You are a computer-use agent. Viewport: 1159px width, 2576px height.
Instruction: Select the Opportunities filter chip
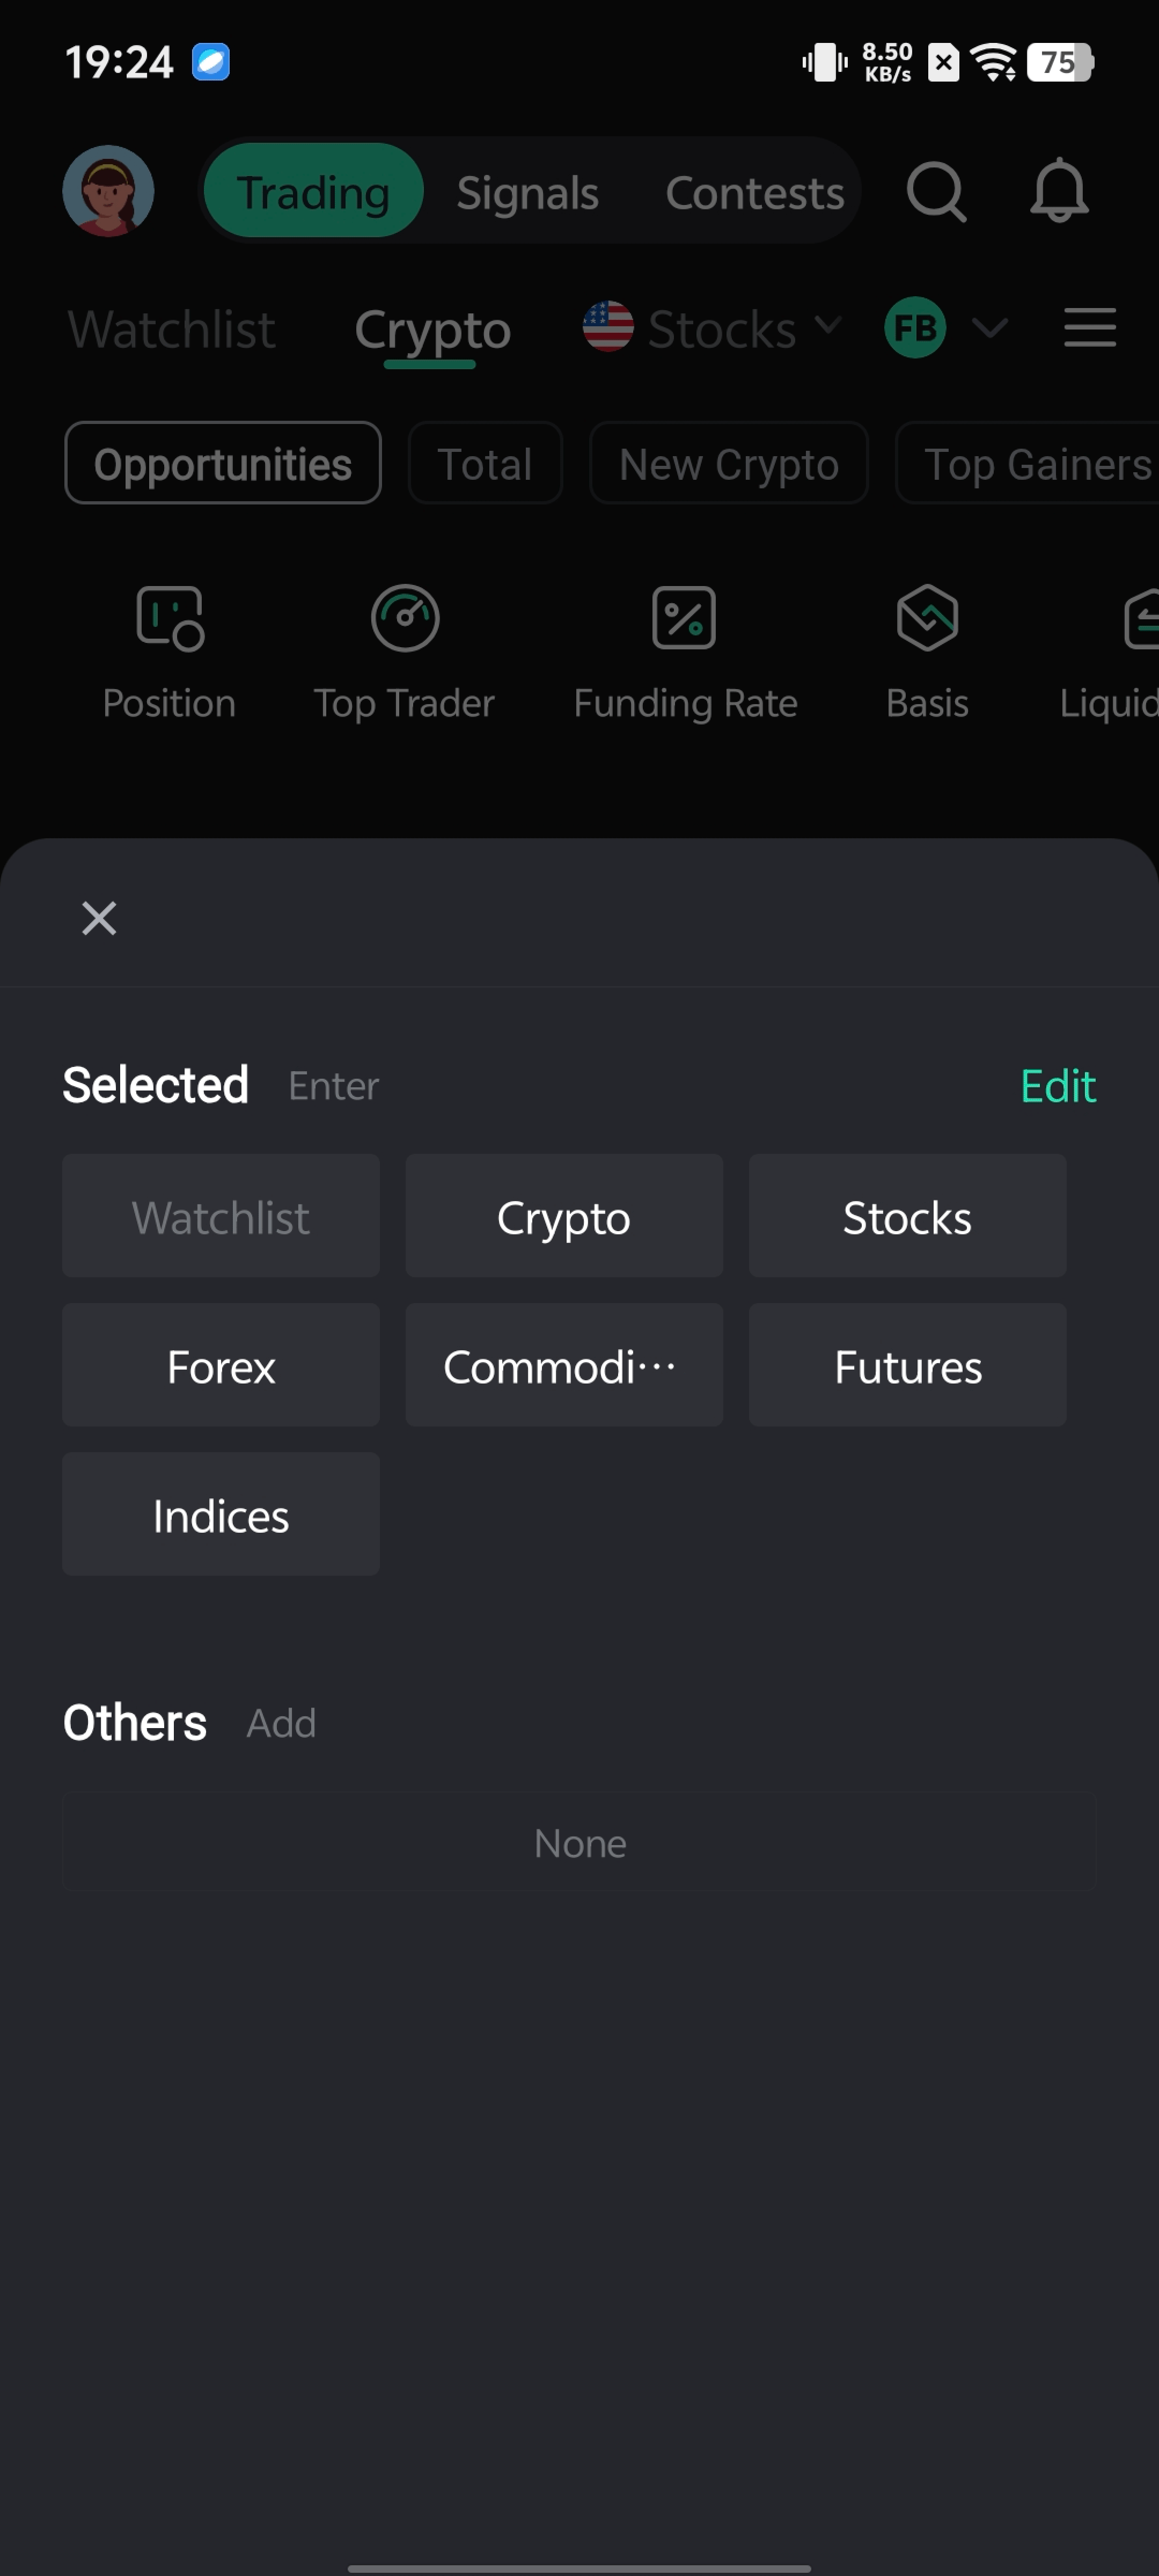point(223,464)
